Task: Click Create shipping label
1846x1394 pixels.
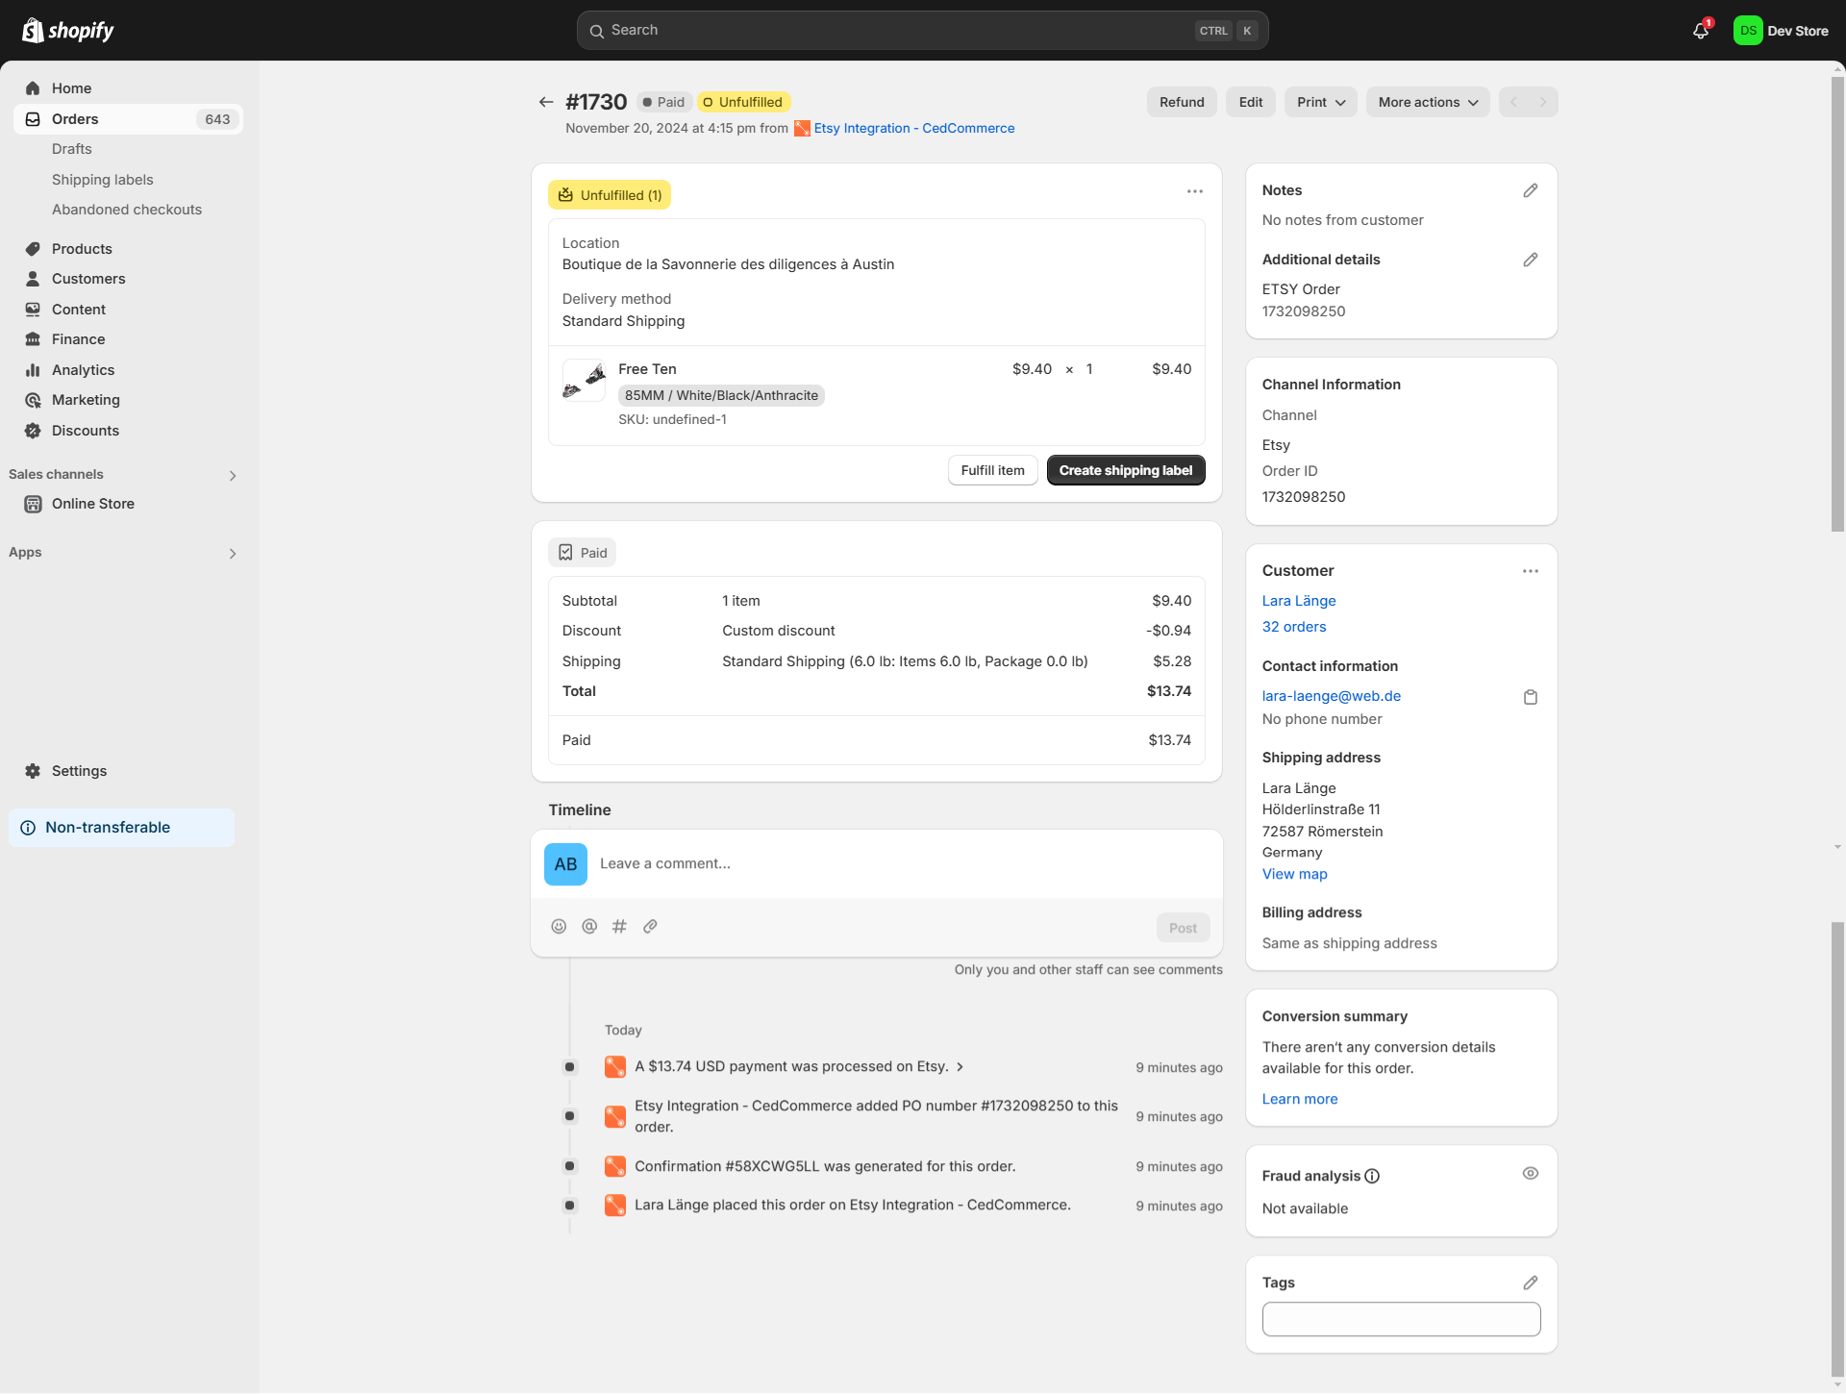Action: point(1126,470)
